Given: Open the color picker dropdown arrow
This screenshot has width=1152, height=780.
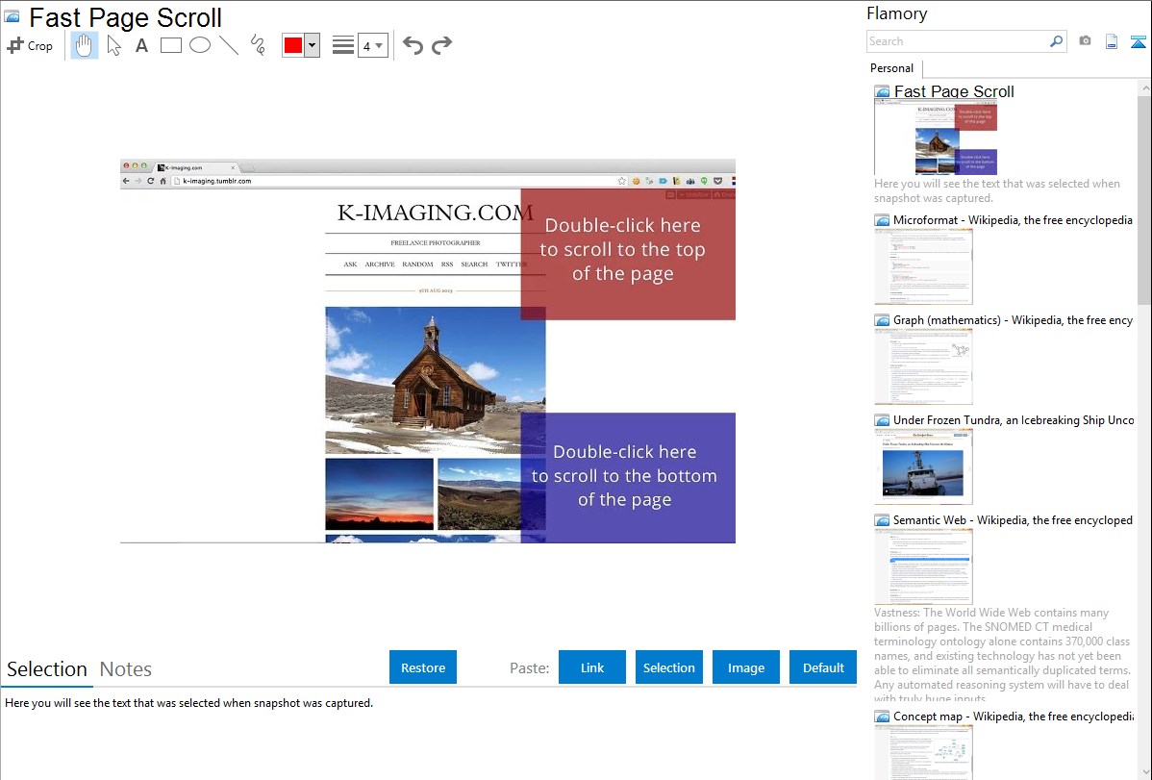Looking at the screenshot, I should pyautogui.click(x=312, y=45).
